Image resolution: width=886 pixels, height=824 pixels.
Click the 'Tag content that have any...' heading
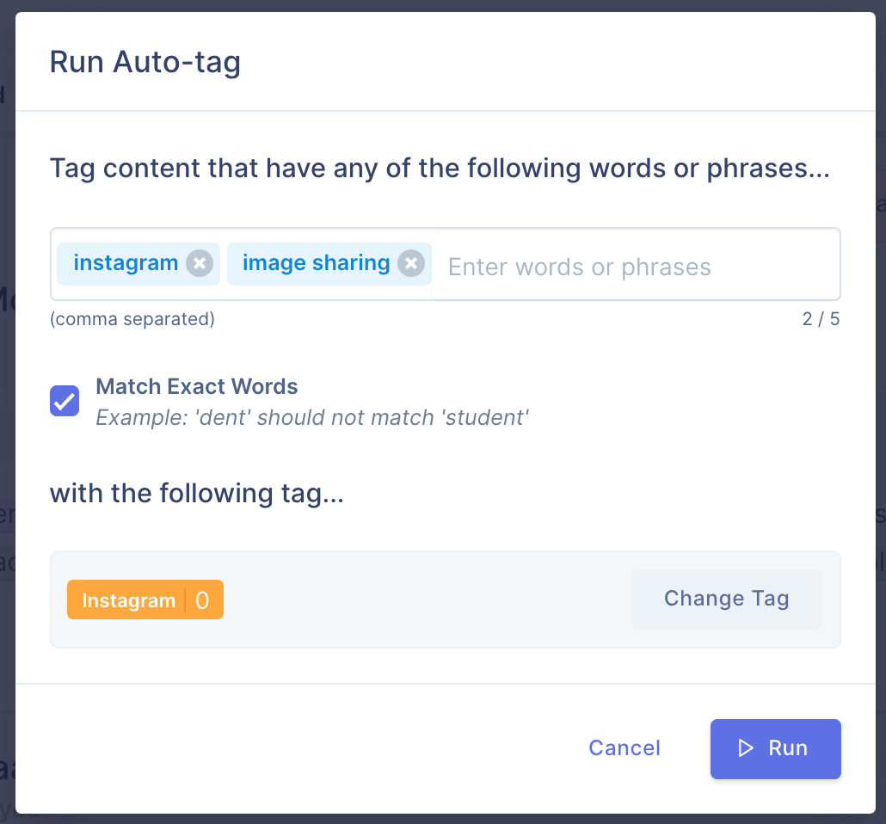(440, 169)
